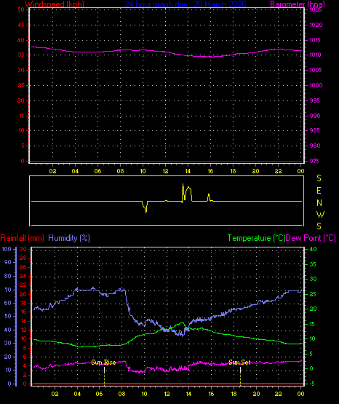Click the N wind direction label
339x404 pixels.
[319, 203]
